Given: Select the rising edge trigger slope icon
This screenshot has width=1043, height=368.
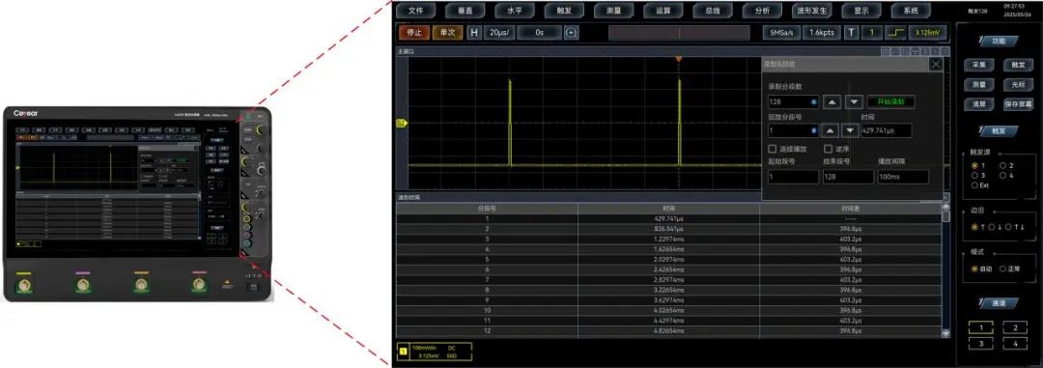Looking at the screenshot, I should [x=896, y=33].
